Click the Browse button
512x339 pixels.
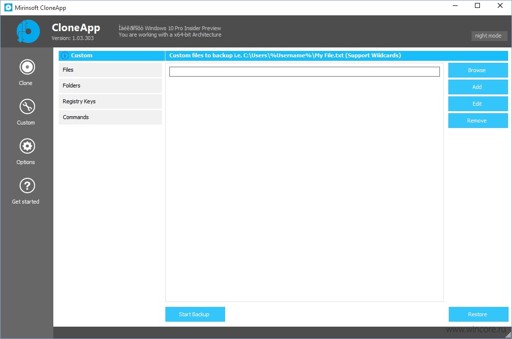[478, 70]
